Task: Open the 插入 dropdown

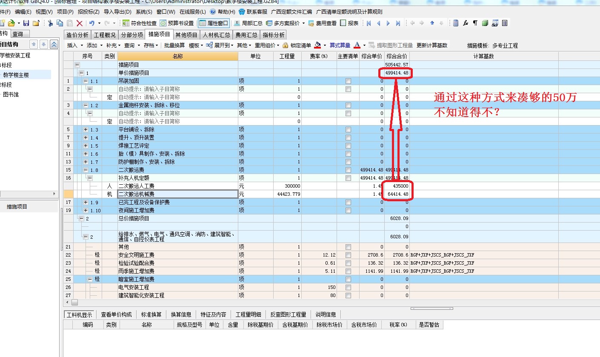Action: coord(74,45)
